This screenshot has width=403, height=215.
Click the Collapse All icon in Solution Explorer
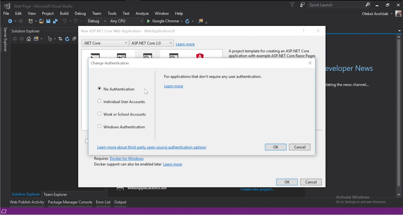(x=74, y=39)
